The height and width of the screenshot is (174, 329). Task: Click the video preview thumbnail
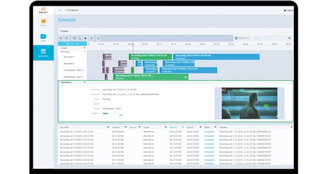(249, 103)
